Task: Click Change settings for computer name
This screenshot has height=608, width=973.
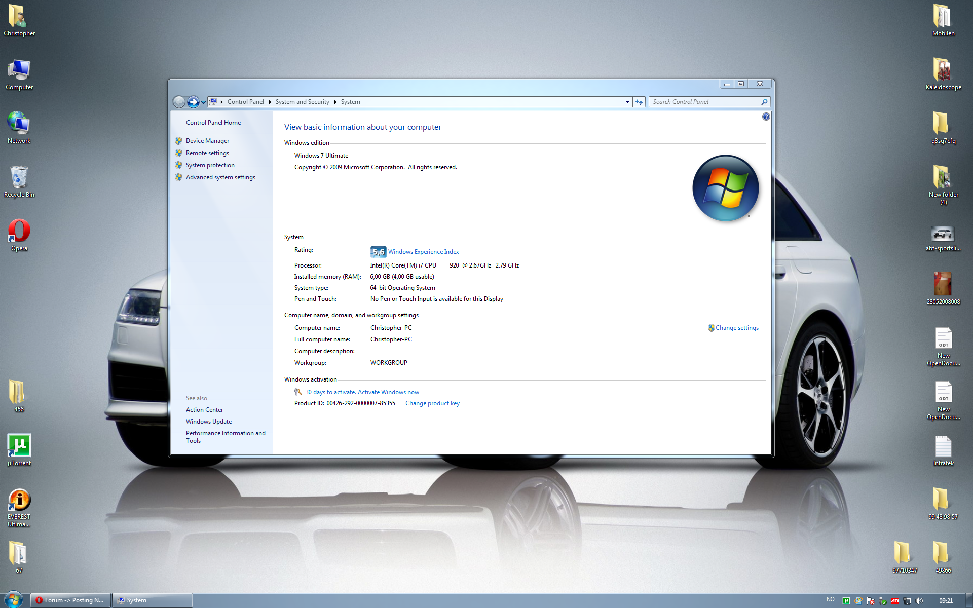Action: tap(737, 328)
